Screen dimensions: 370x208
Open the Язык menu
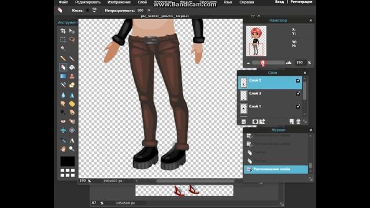click(x=228, y=2)
